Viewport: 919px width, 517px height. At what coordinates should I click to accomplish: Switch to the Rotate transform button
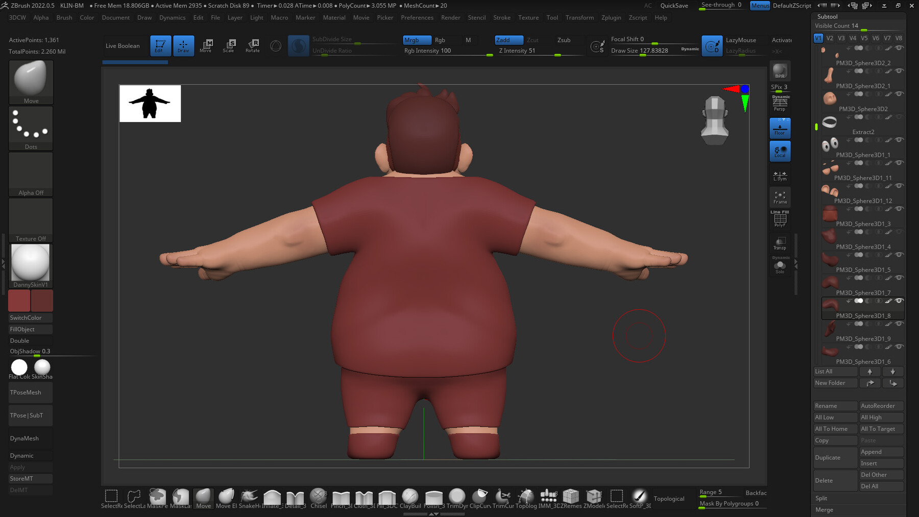pos(253,45)
